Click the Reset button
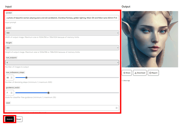Screen dimensions: 188x125 pos(19,119)
